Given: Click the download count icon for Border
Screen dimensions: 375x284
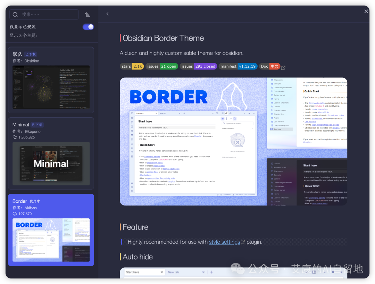Looking at the screenshot, I should click(15, 214).
